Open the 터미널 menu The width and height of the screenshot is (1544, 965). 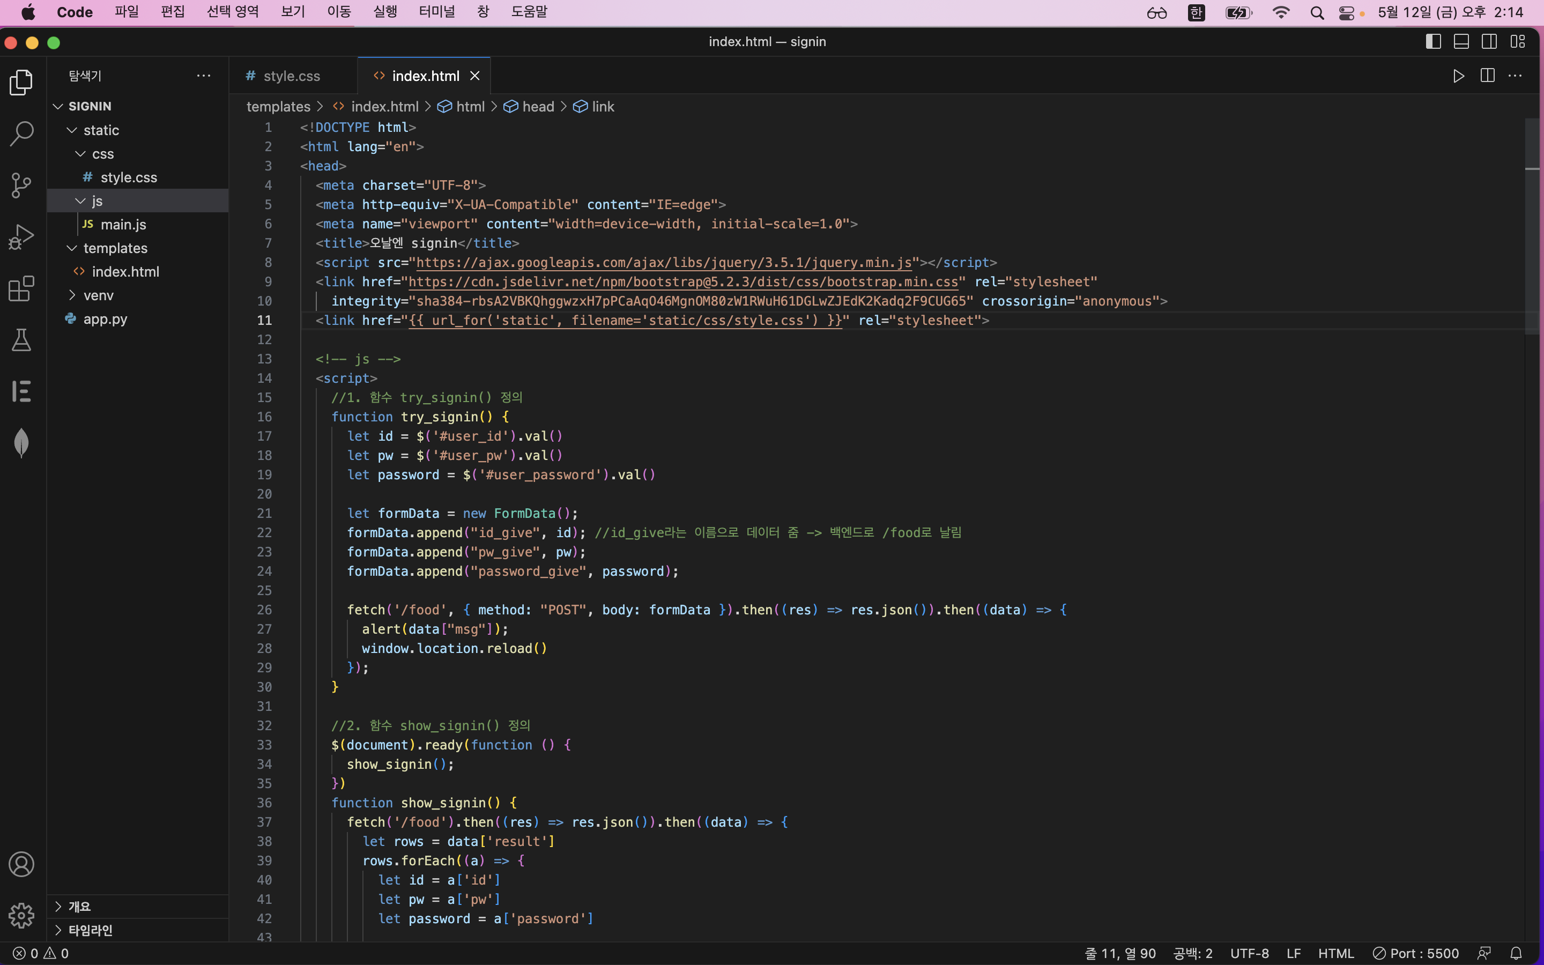click(437, 12)
